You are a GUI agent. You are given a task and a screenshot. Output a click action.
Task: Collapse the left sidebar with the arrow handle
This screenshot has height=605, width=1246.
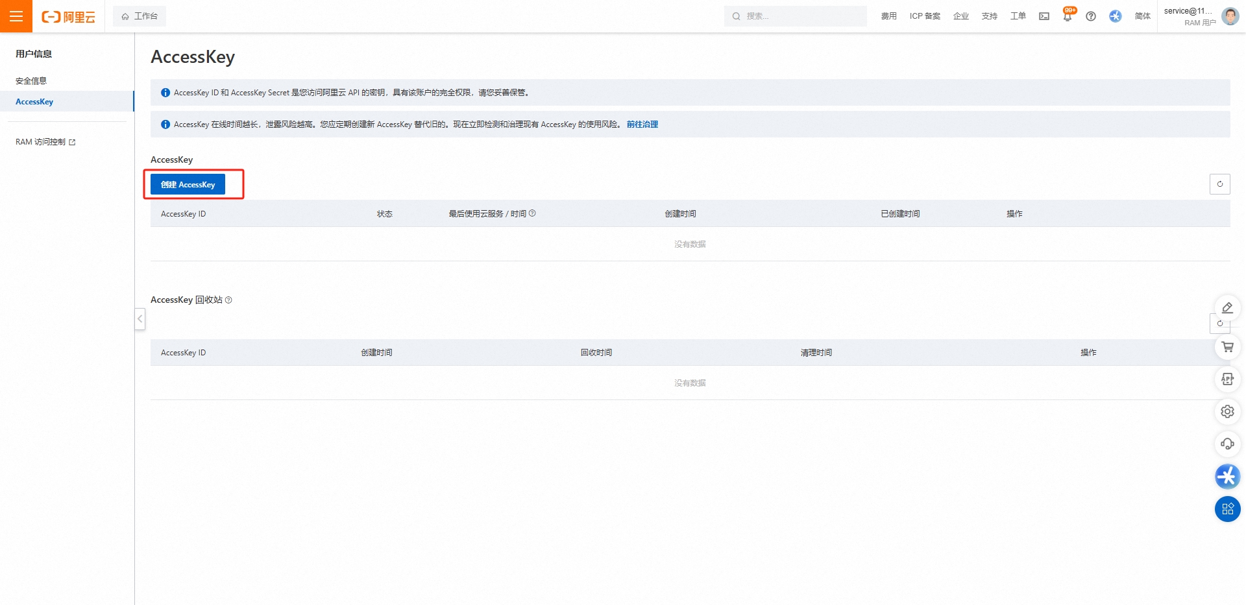(x=140, y=319)
